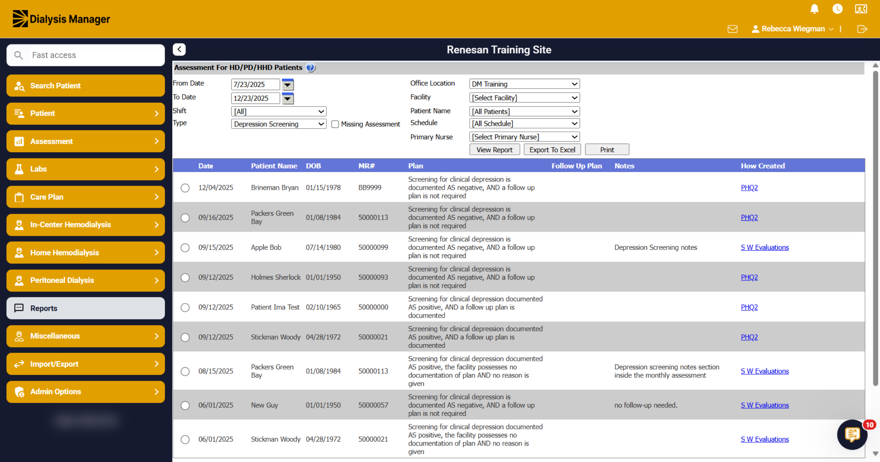
Task: Open the Shift dropdown
Action: tap(279, 111)
